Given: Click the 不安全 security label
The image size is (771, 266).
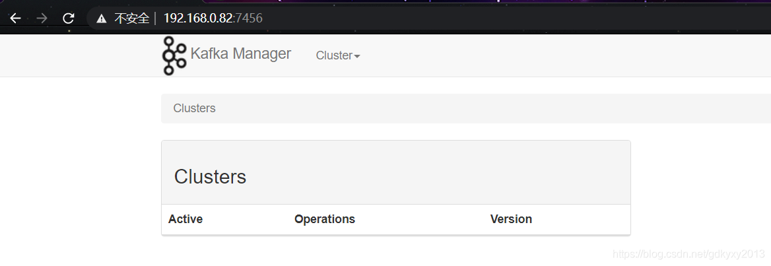Looking at the screenshot, I should 132,18.
